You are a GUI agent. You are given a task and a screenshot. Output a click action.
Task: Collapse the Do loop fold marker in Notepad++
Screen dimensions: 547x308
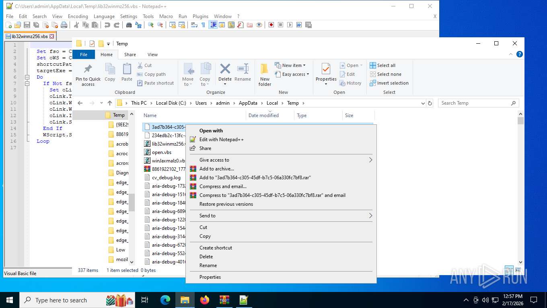pyautogui.click(x=27, y=77)
